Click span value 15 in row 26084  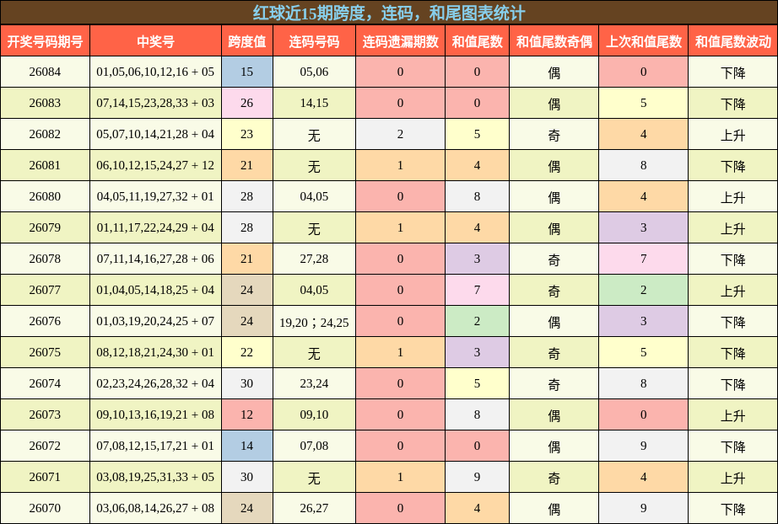(247, 72)
